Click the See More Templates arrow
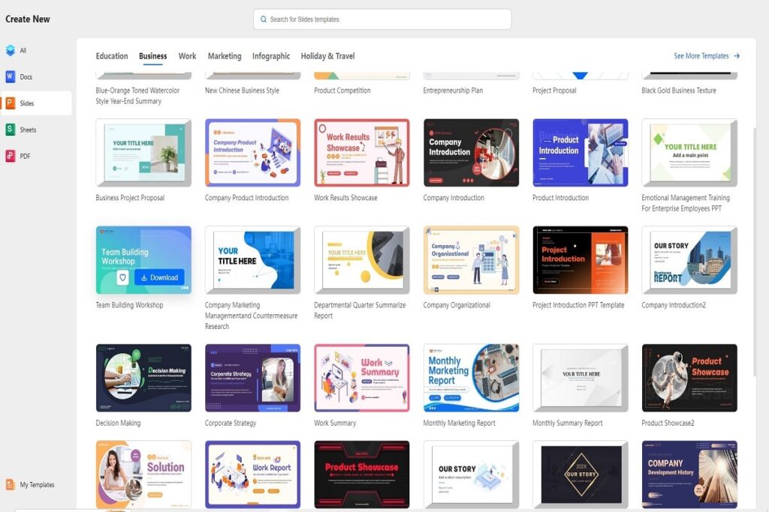Viewport: 769px width, 512px height. click(x=737, y=56)
